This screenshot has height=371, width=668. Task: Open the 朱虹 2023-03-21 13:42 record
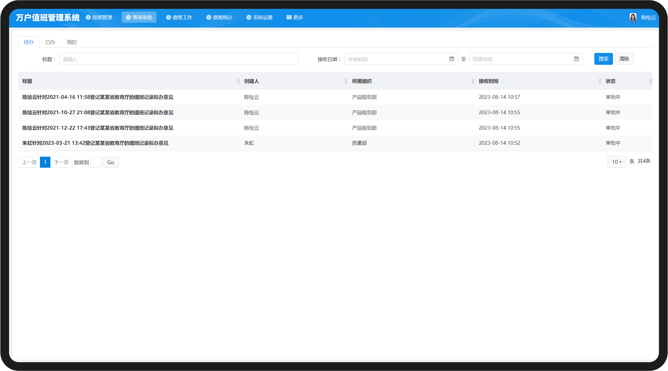click(95, 143)
